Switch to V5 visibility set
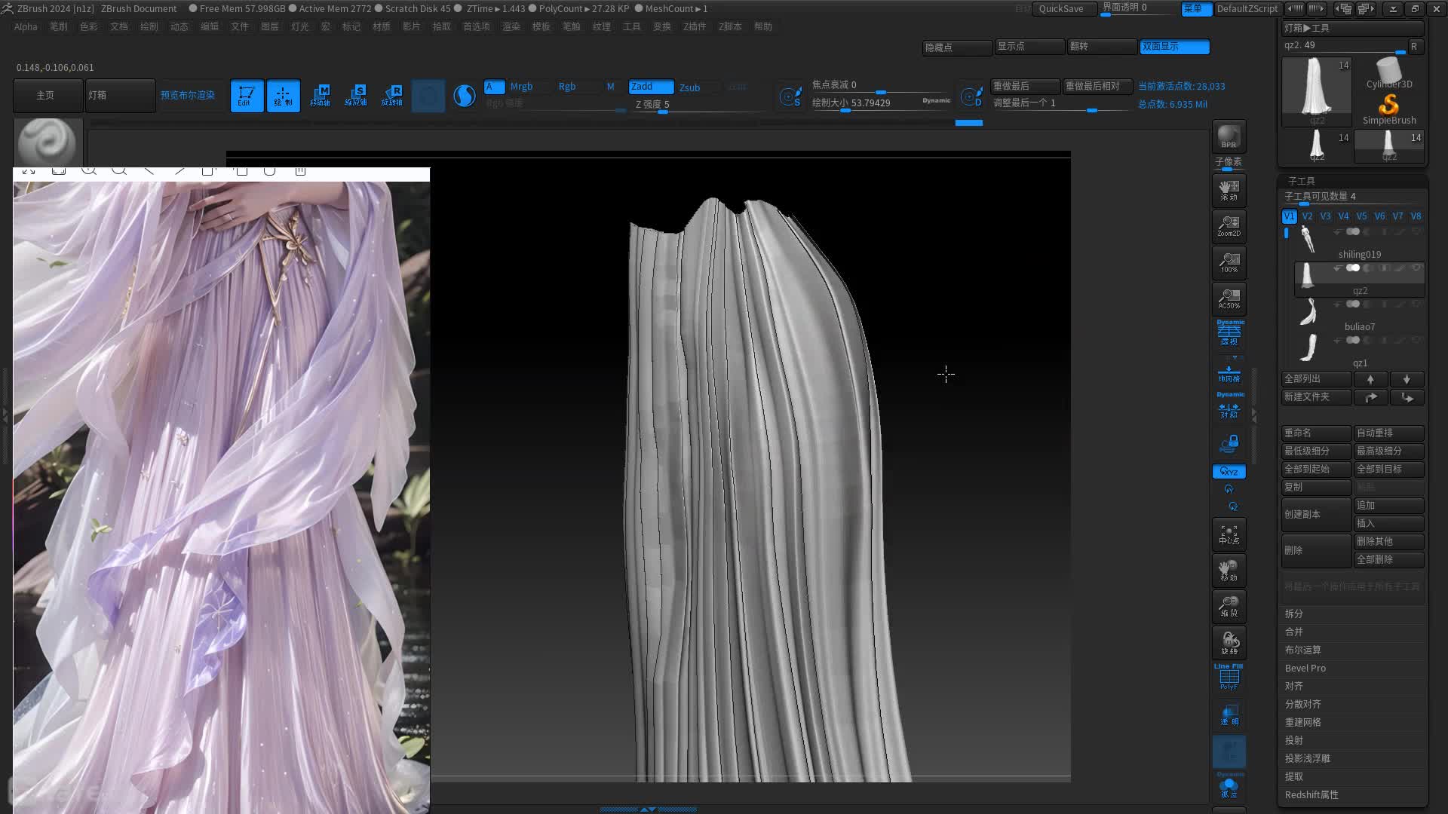Image resolution: width=1448 pixels, height=814 pixels. click(1361, 216)
